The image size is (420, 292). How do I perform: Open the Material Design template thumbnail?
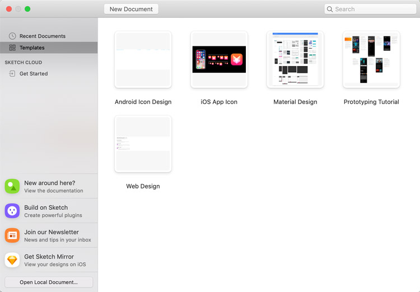[x=295, y=59]
